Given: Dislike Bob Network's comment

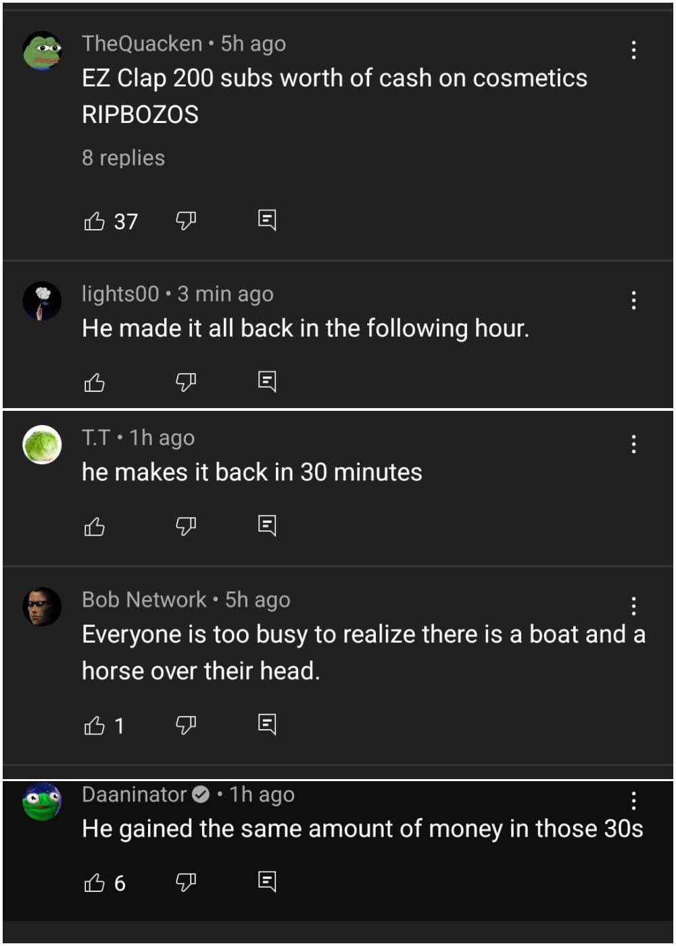Looking at the screenshot, I should click(x=186, y=725).
